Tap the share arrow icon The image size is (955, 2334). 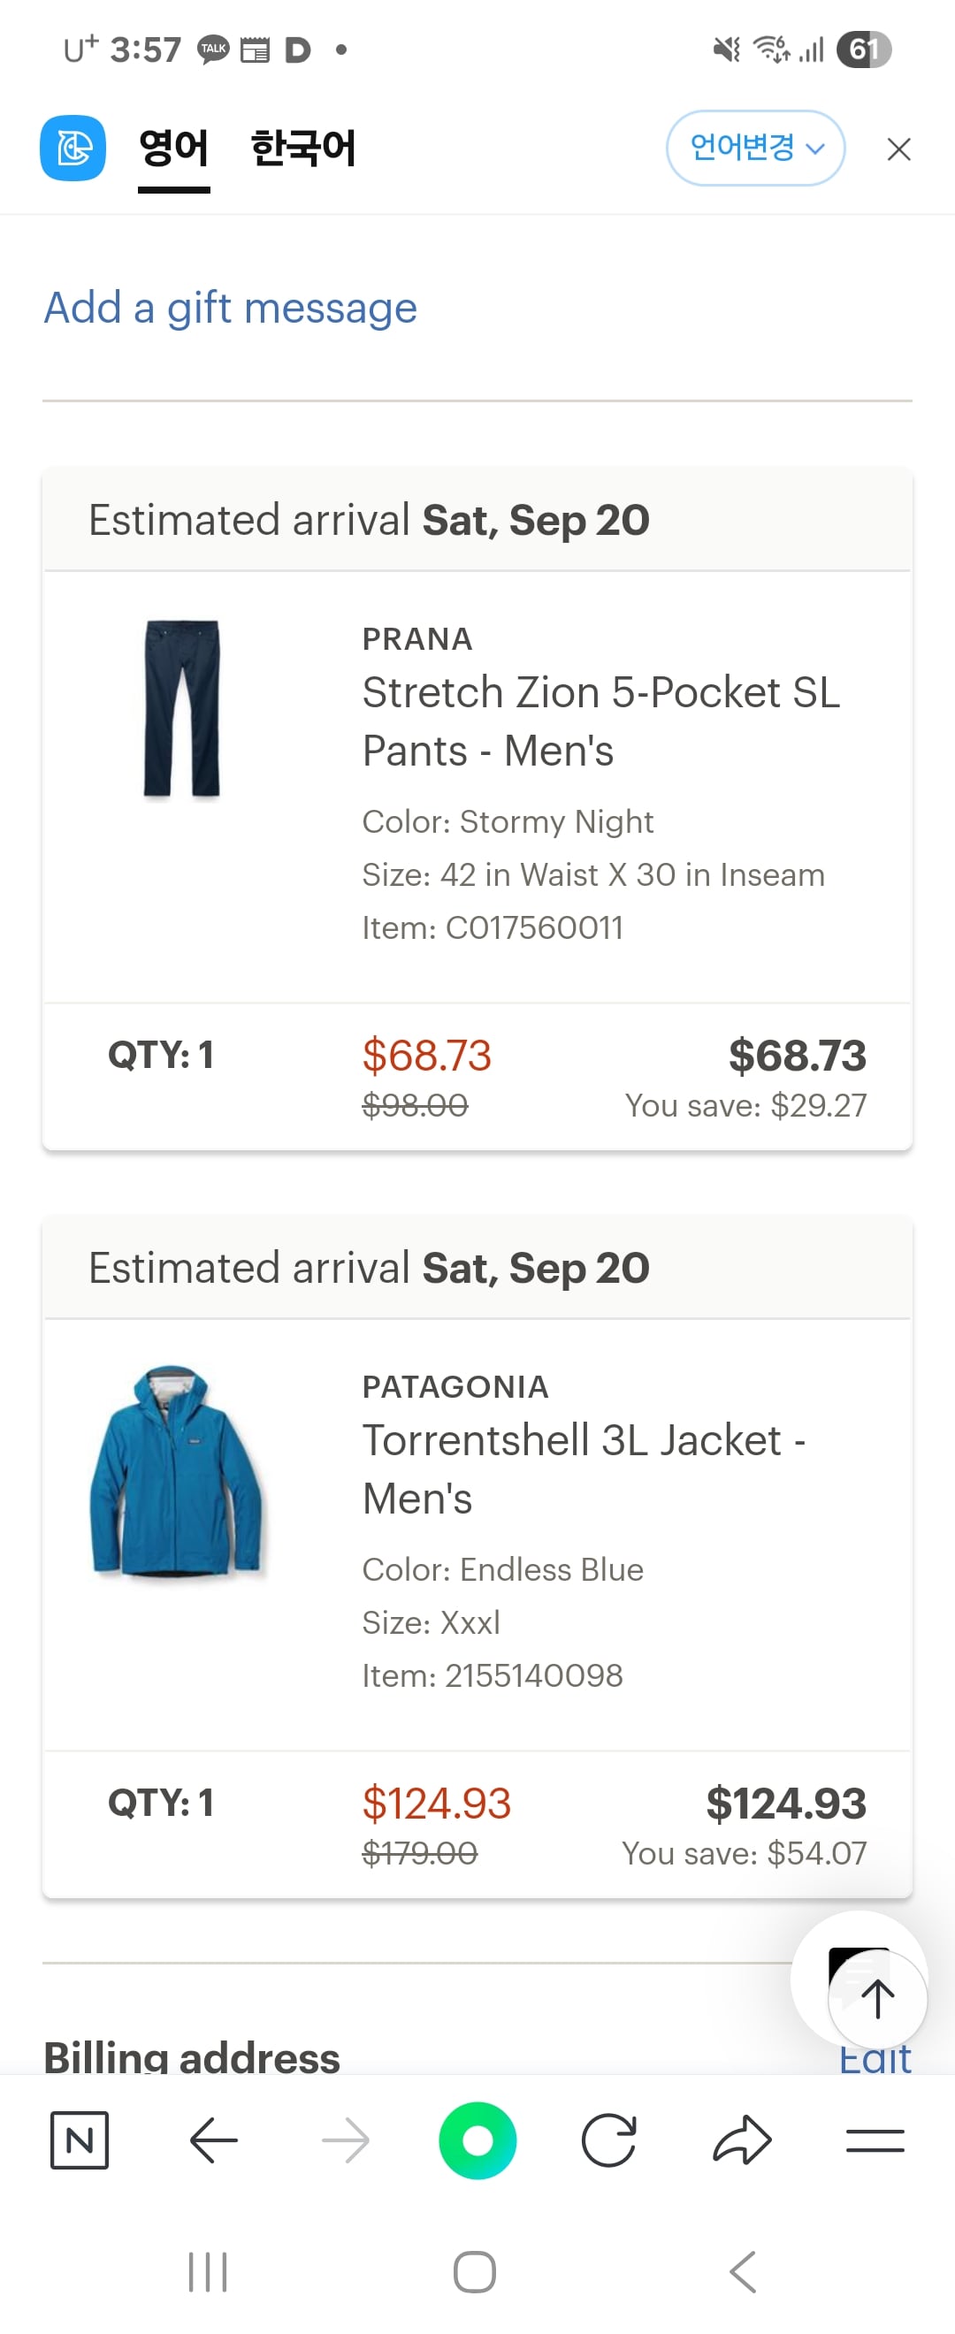tap(742, 2140)
